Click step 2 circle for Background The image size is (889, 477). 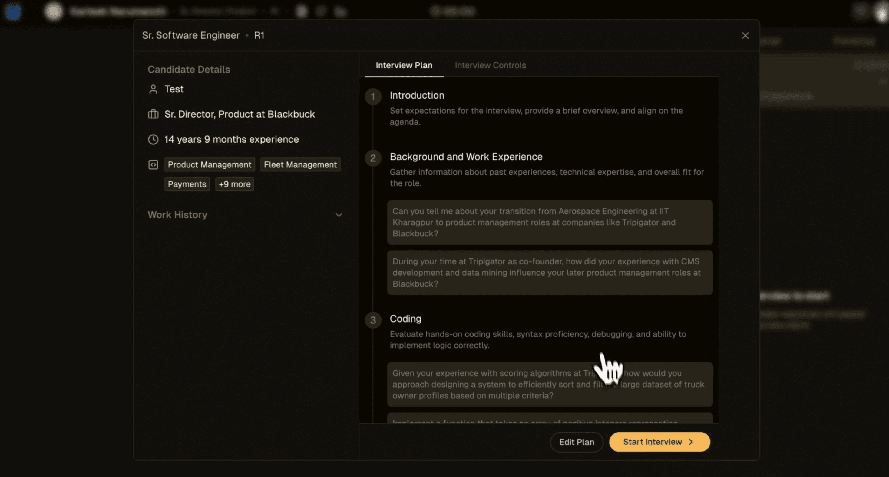[x=373, y=158]
